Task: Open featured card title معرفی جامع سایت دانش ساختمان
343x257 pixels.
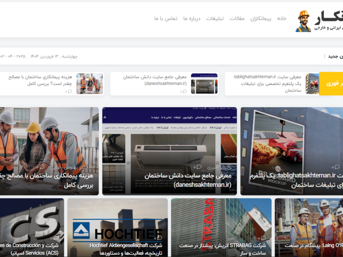Action: tap(188, 180)
